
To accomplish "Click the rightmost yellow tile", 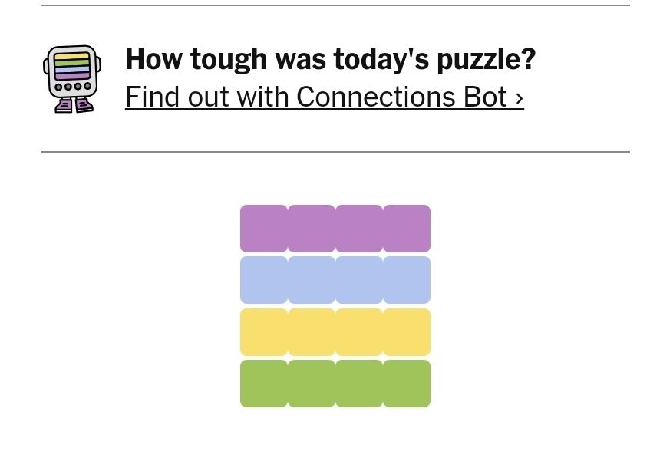I will (406, 331).
